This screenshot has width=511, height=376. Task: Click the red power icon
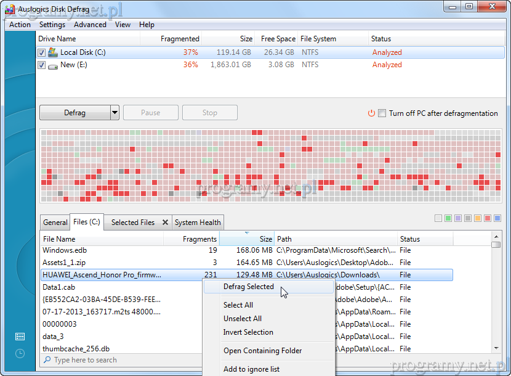371,113
